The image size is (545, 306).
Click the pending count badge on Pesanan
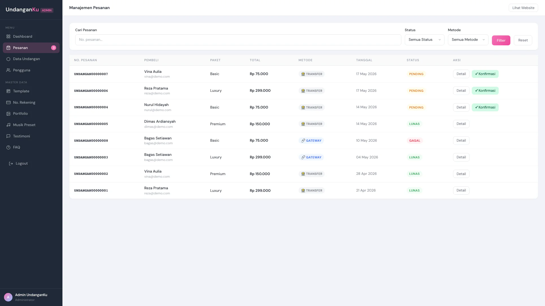click(x=53, y=48)
